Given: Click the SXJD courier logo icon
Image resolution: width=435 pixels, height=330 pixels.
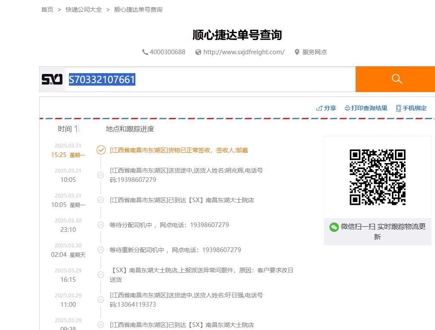Looking at the screenshot, I should [52, 79].
